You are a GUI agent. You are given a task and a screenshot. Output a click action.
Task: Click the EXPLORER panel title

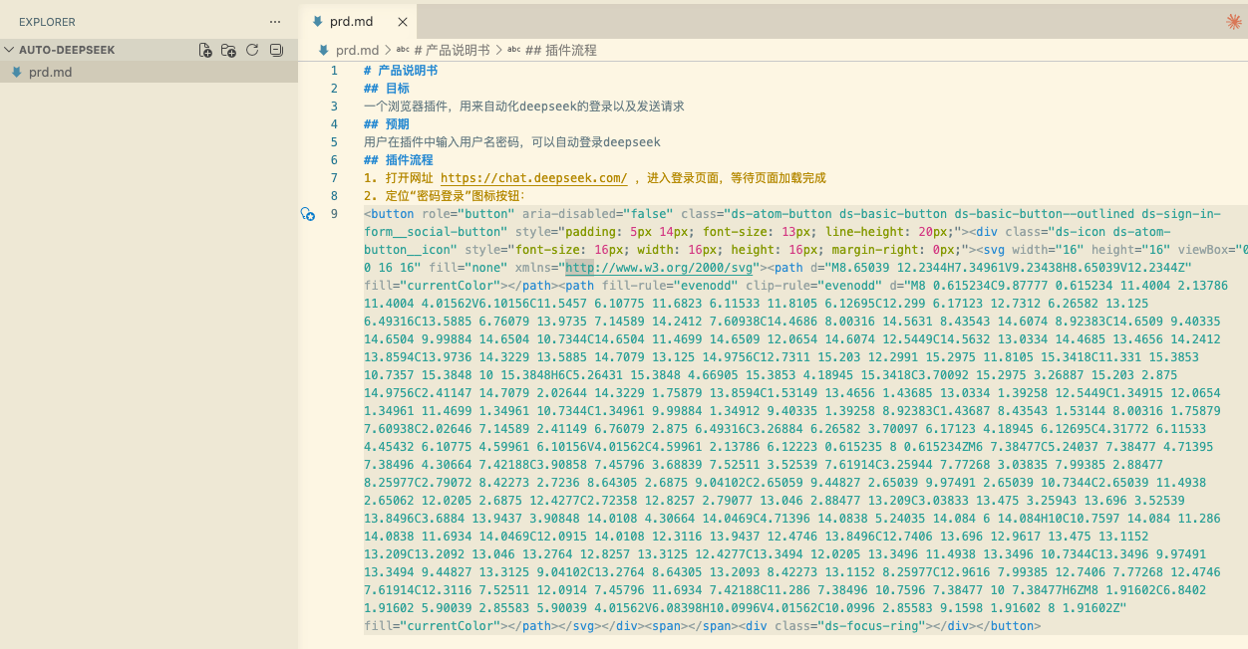pyautogui.click(x=47, y=22)
